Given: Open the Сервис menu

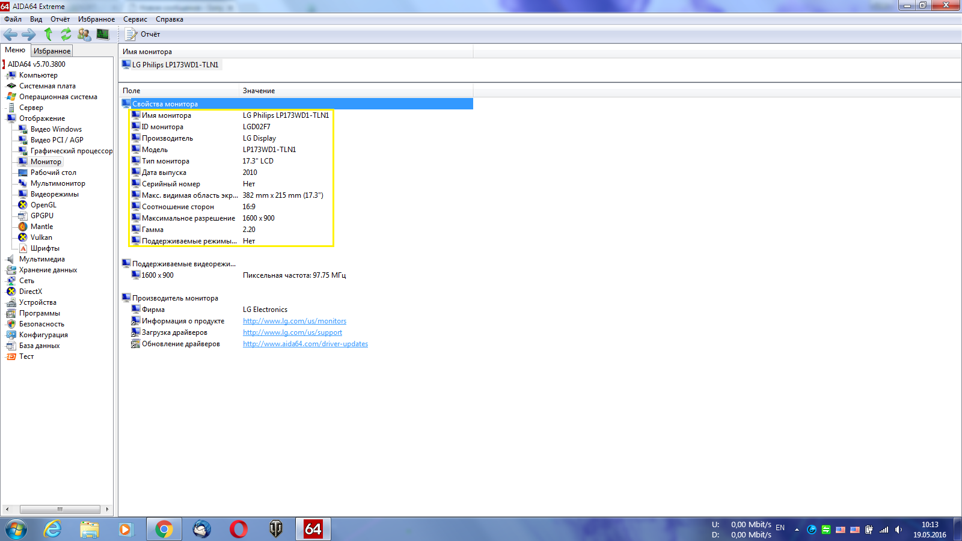Looking at the screenshot, I should pyautogui.click(x=135, y=19).
